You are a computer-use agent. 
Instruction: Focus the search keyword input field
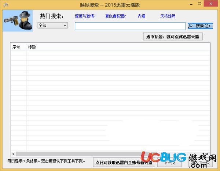[x=130, y=26]
